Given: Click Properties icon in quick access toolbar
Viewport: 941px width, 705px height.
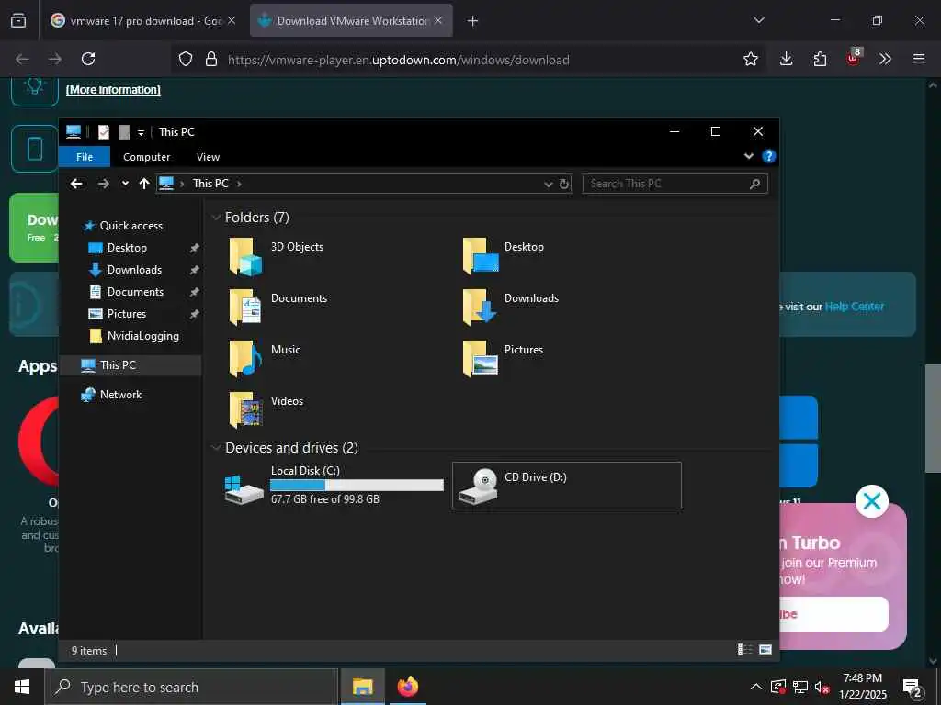Looking at the screenshot, I should [x=104, y=132].
